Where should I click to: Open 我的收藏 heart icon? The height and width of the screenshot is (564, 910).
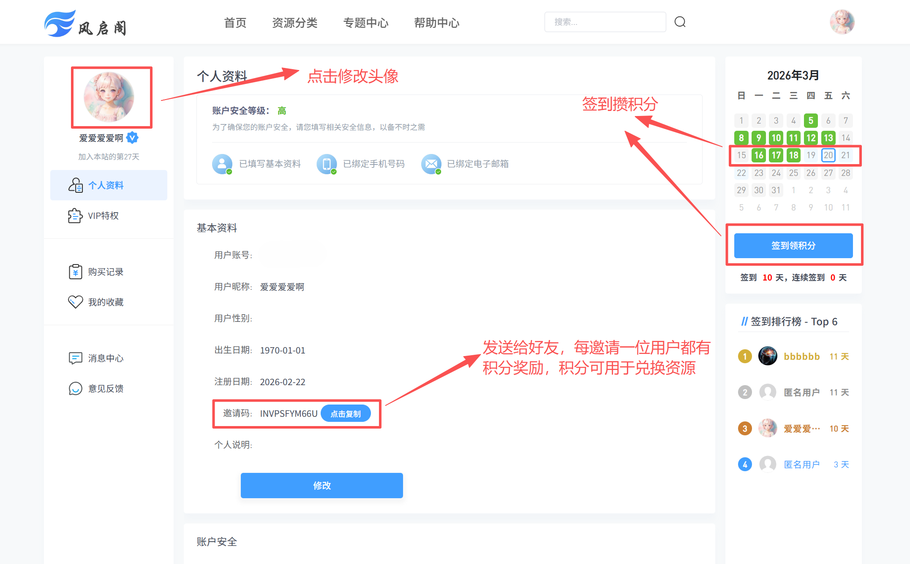coord(75,302)
